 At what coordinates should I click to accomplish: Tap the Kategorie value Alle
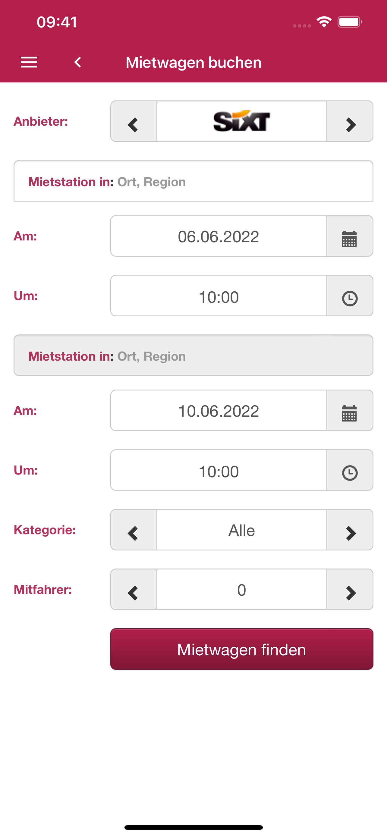(x=242, y=530)
